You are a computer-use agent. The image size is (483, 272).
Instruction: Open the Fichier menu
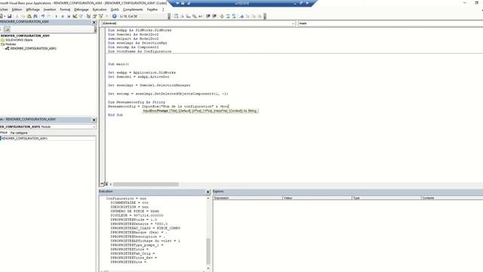[4, 10]
